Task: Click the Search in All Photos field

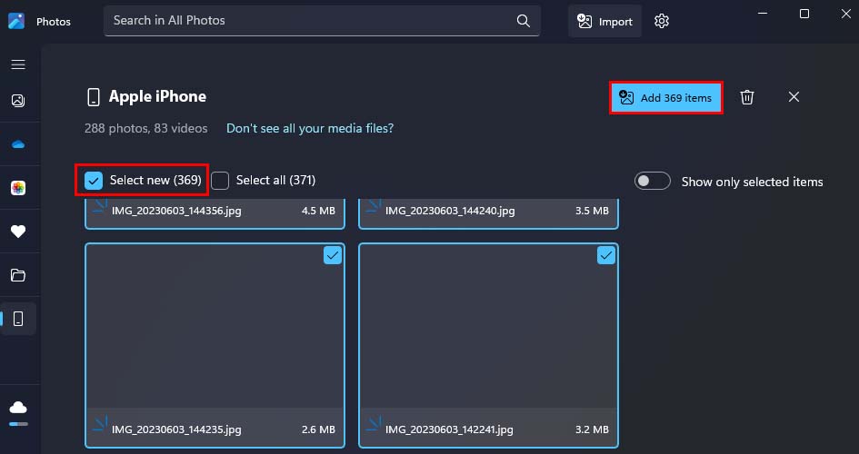Action: 309,20
